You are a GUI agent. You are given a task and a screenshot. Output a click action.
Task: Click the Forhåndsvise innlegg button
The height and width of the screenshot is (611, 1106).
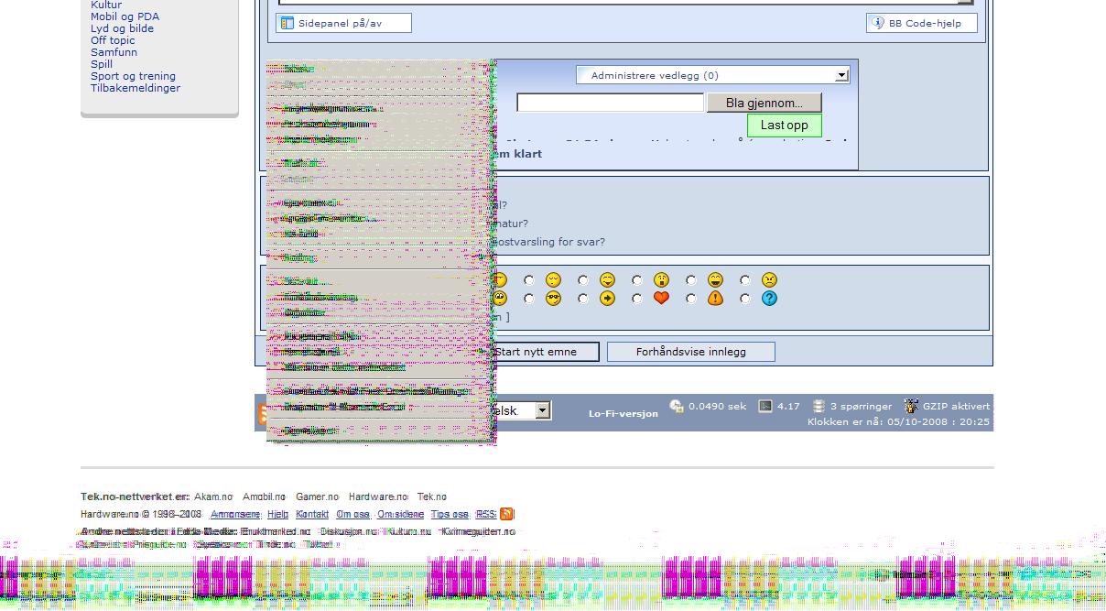(690, 352)
